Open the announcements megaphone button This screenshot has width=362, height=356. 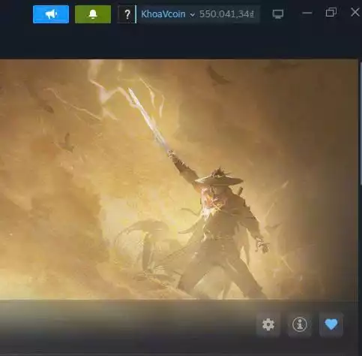point(51,14)
